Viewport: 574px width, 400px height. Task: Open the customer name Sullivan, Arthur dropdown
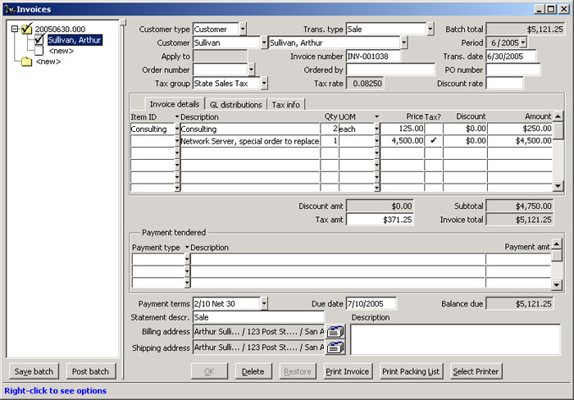403,43
